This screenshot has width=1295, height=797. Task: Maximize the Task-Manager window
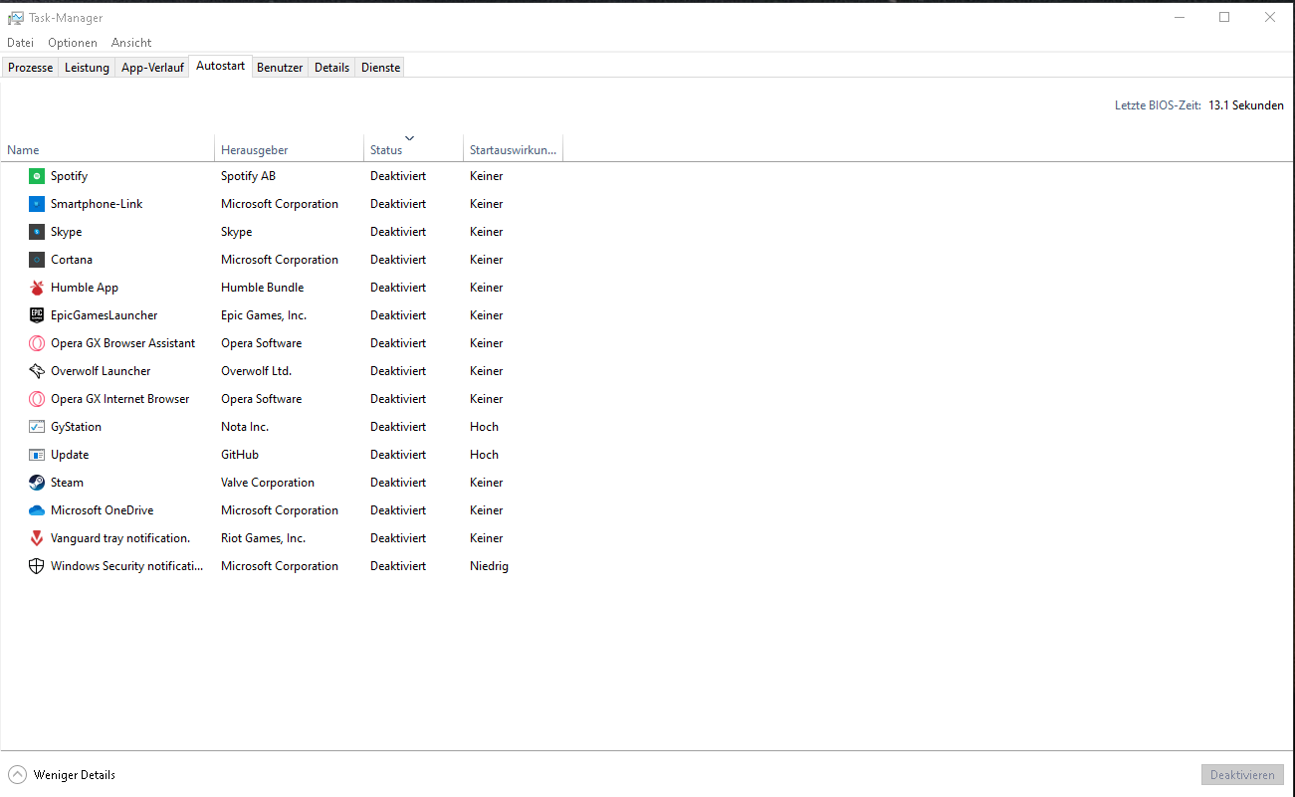[1224, 17]
